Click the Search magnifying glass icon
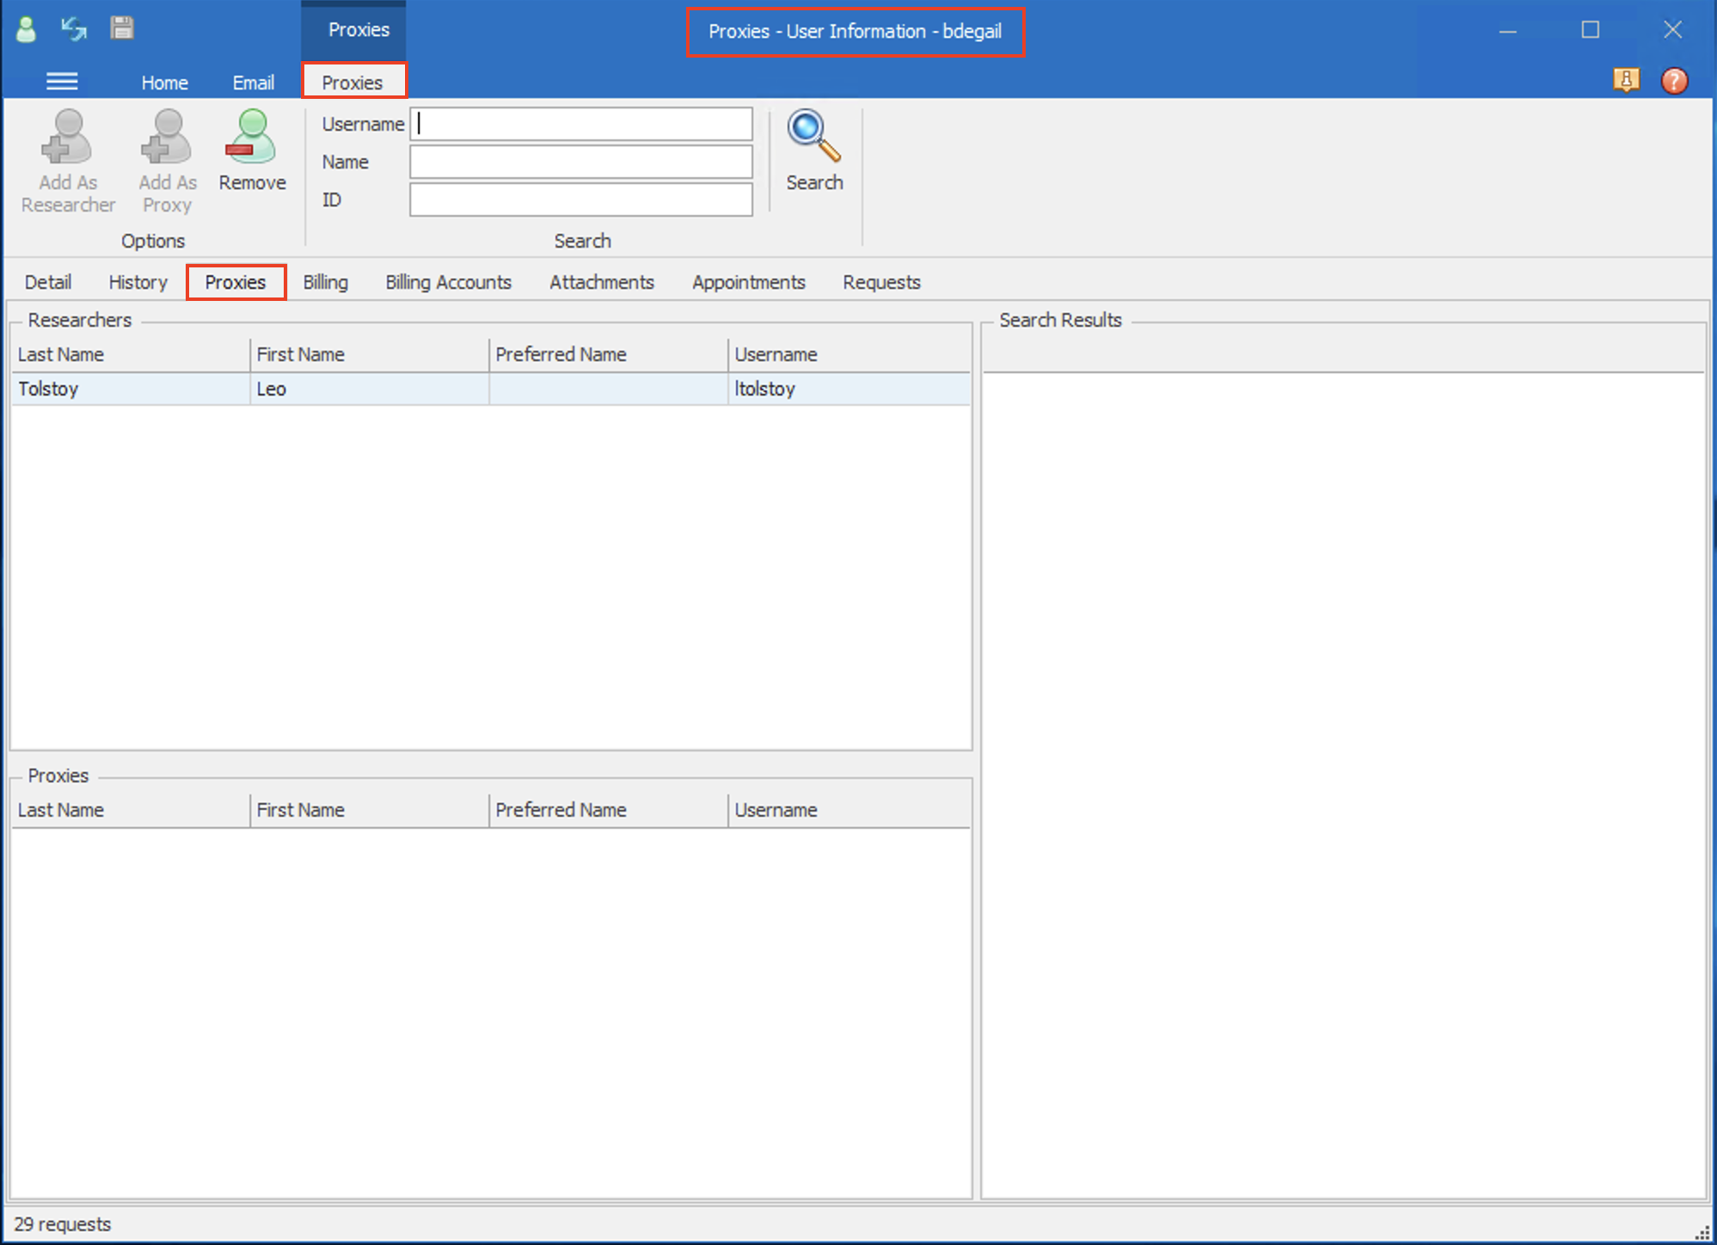Image resolution: width=1717 pixels, height=1245 pixels. click(813, 136)
